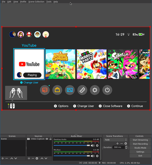Move the scene down in the Scenes panel
This screenshot has height=165, width=152.
(x=16, y=158)
